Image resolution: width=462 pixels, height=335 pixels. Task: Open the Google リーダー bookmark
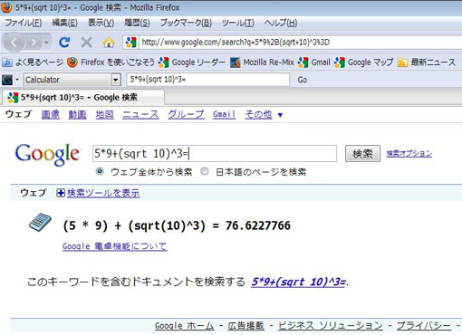click(192, 62)
